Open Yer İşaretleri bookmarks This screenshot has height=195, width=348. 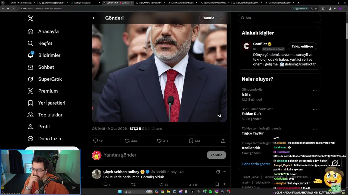point(46,103)
